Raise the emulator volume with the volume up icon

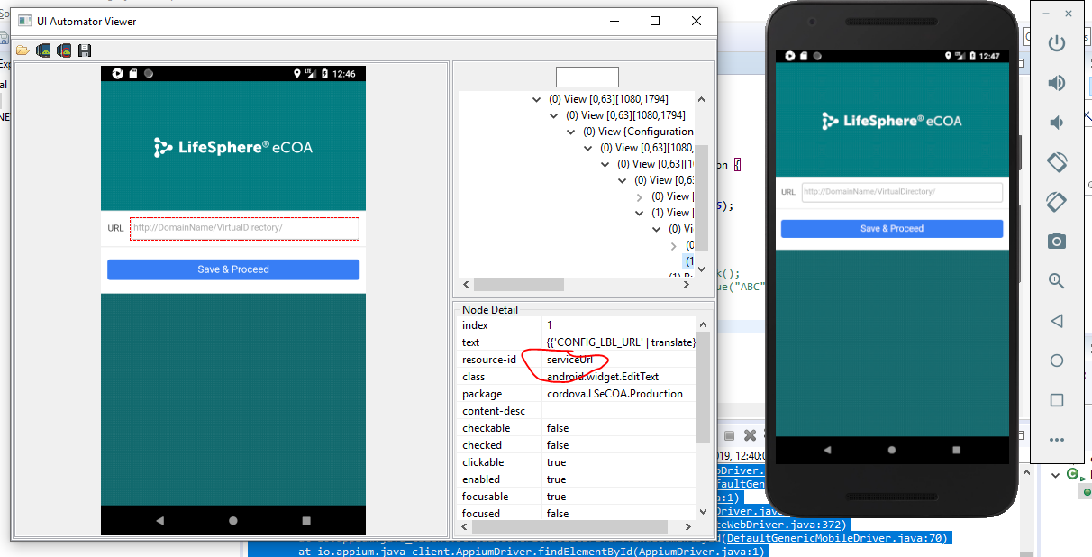(x=1057, y=83)
